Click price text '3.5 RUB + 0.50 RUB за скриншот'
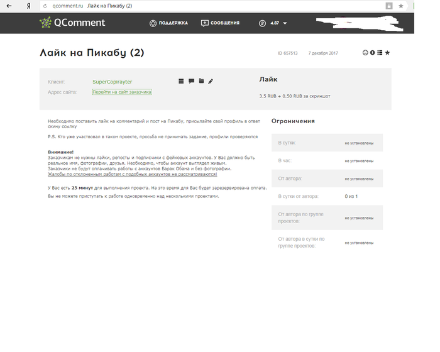The width and height of the screenshot is (440, 352). (x=295, y=96)
